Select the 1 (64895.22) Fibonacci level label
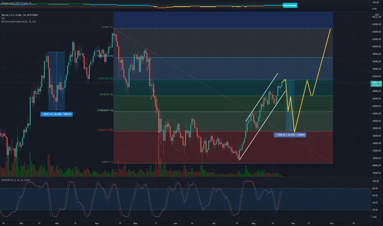 (x=107, y=27)
